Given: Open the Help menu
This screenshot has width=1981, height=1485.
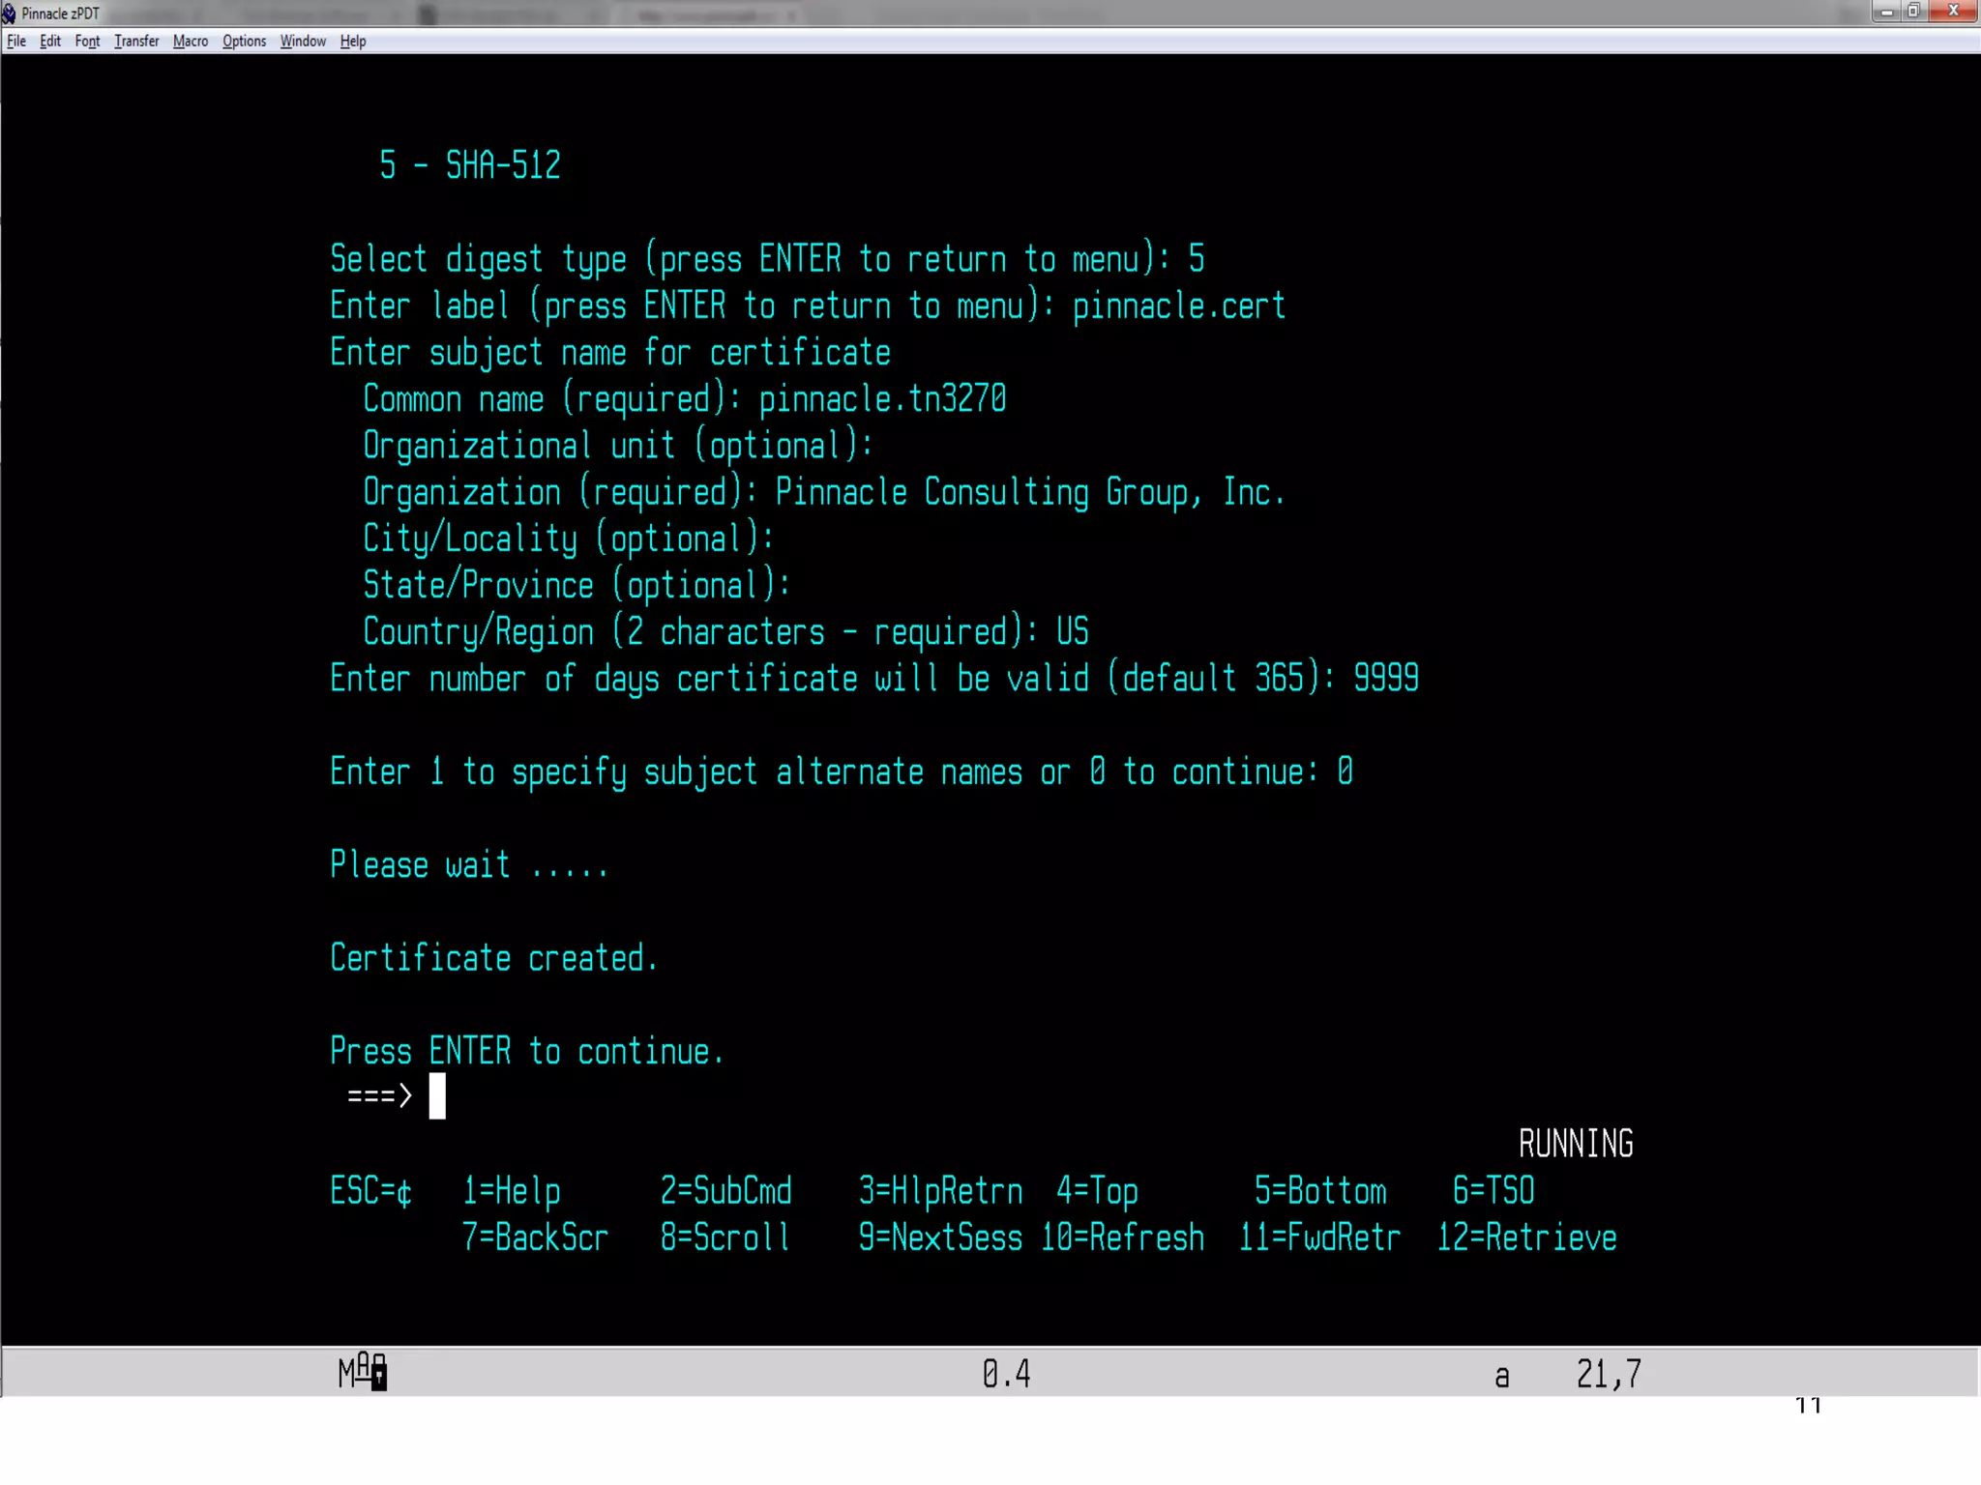Looking at the screenshot, I should [353, 41].
